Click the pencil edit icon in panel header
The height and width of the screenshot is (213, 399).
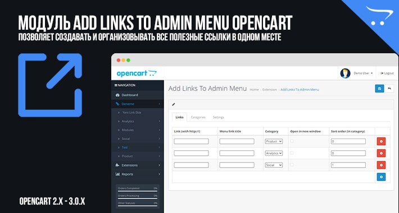174,104
